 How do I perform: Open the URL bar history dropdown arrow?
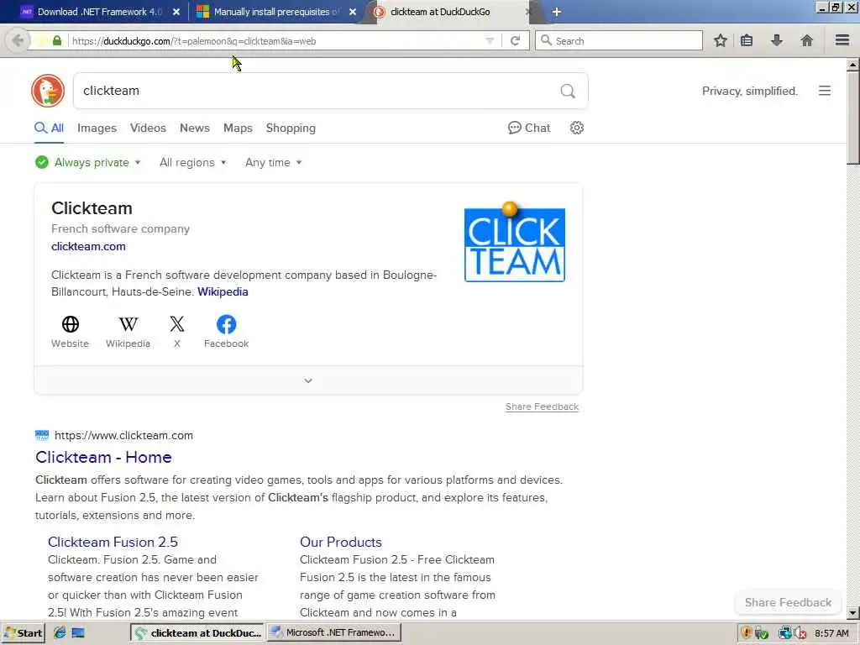pyautogui.click(x=490, y=40)
